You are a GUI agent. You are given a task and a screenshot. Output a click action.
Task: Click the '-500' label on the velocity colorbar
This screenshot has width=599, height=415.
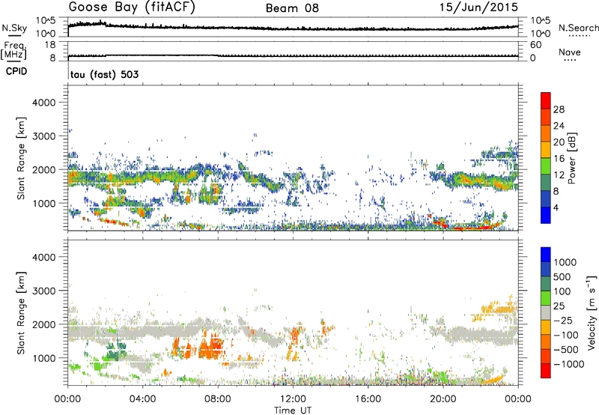tap(566, 350)
